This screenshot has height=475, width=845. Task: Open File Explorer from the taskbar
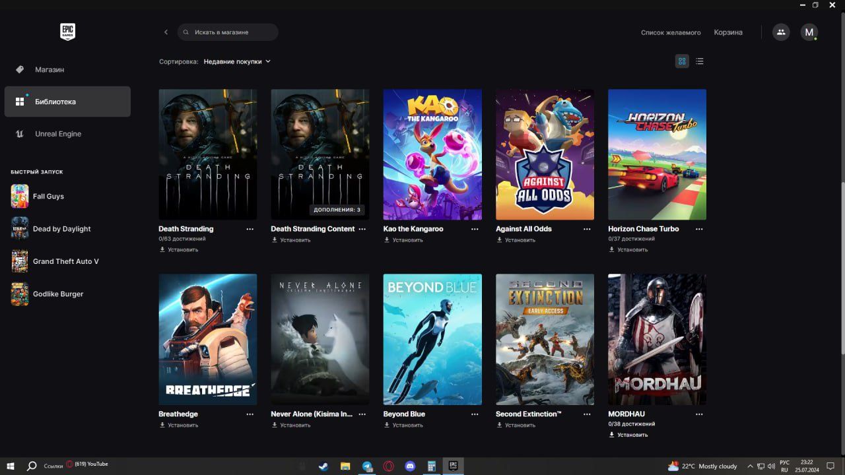click(345, 466)
